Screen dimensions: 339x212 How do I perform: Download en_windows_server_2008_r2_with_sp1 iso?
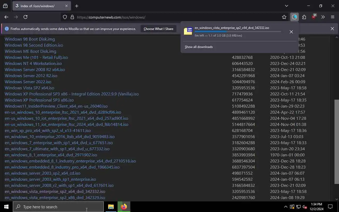(x=59, y=185)
